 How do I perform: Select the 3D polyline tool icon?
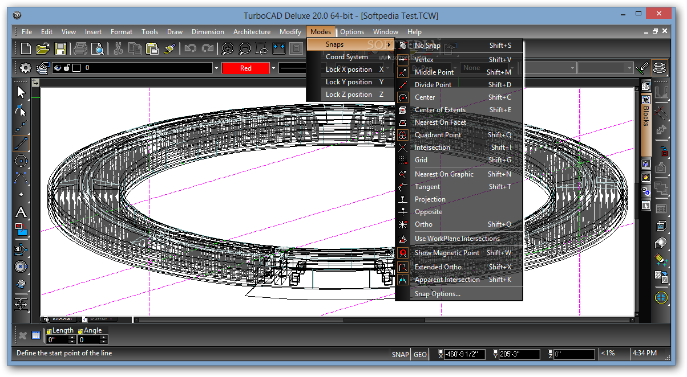coord(21,249)
